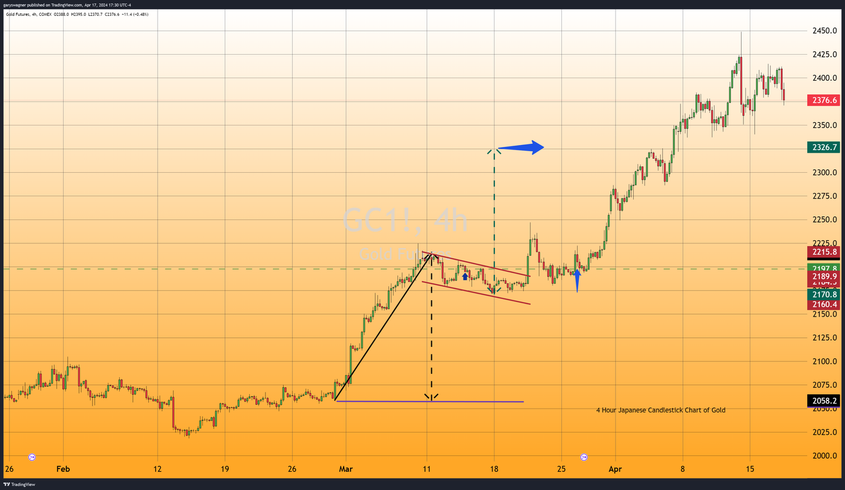Select the Apr label on the time axis
This screenshot has height=490, width=845.
coord(615,469)
